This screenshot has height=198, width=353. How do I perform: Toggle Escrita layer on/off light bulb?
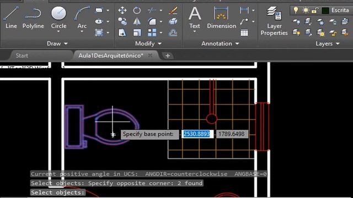pos(296,10)
